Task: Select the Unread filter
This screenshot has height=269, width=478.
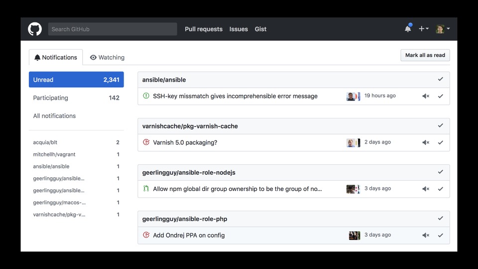Action: [x=76, y=80]
